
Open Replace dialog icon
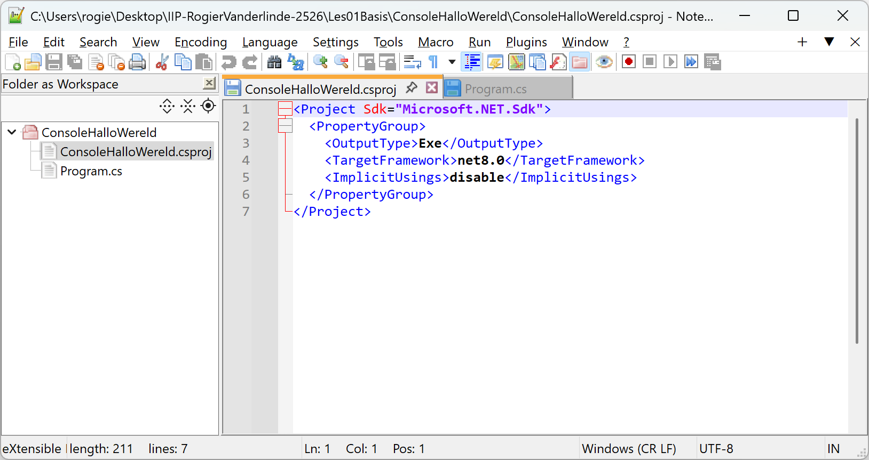point(295,62)
